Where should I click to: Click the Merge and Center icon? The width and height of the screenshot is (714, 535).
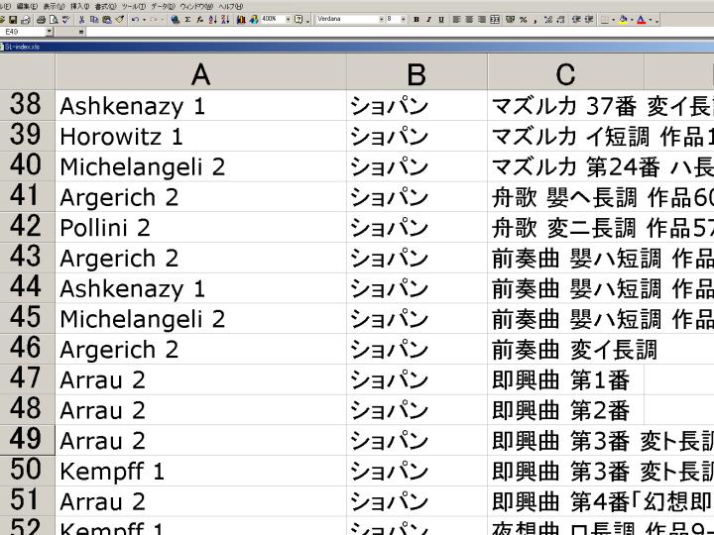point(495,20)
